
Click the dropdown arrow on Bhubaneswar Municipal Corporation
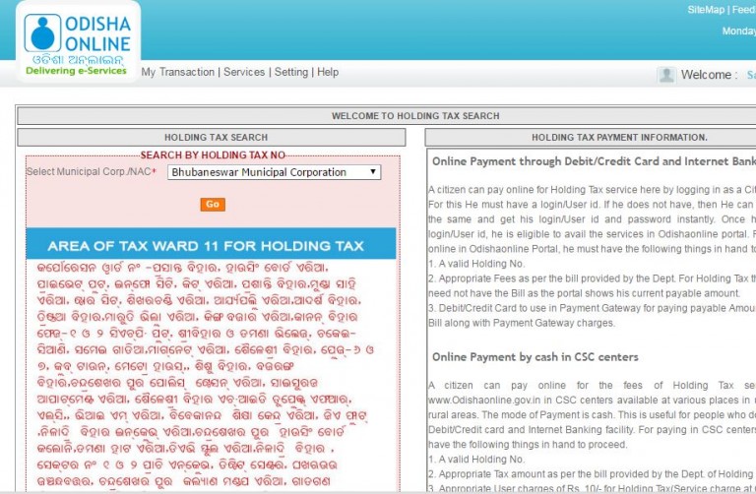click(x=372, y=172)
